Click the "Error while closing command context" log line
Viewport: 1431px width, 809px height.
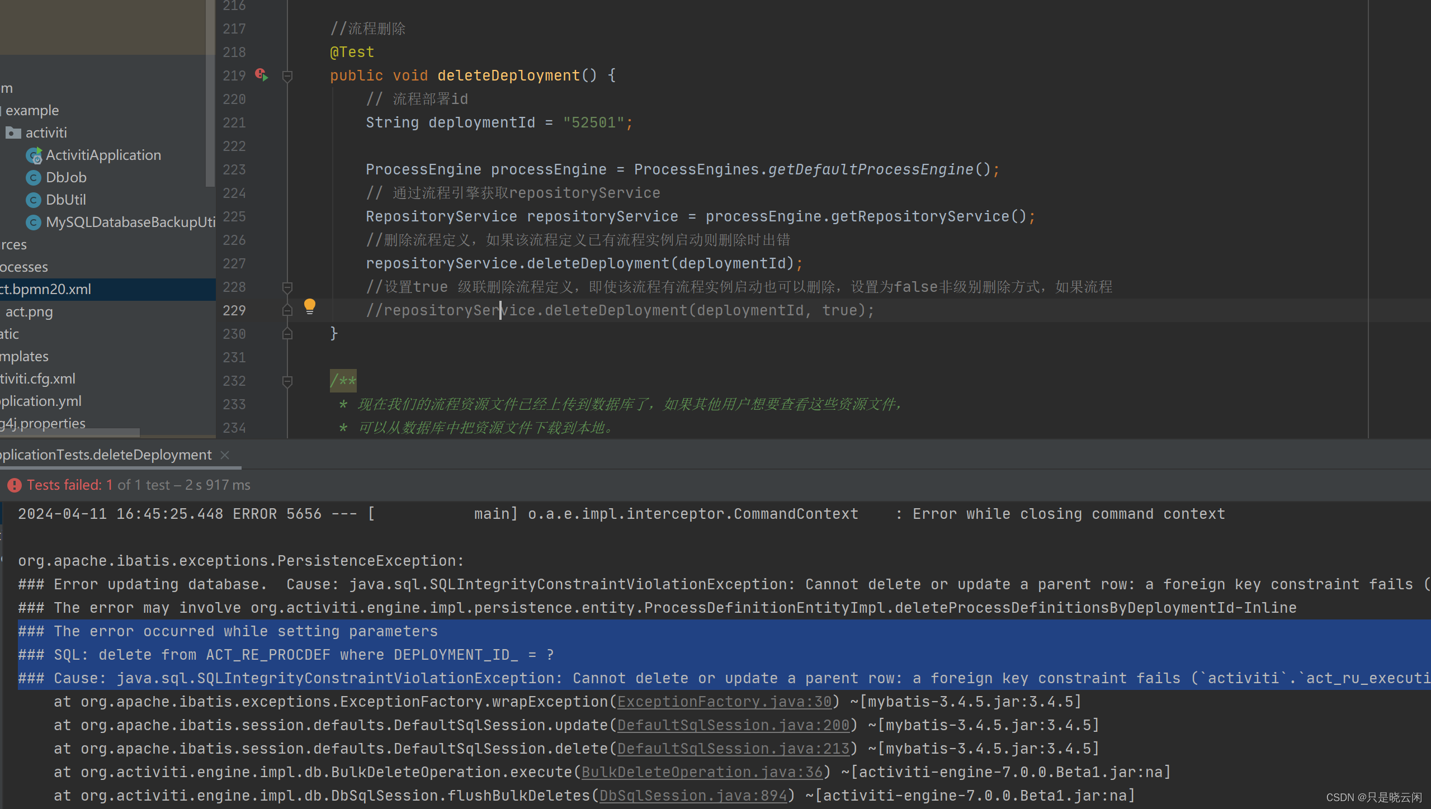(621, 514)
